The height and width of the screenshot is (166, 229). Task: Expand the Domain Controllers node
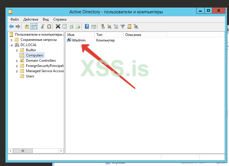17,61
